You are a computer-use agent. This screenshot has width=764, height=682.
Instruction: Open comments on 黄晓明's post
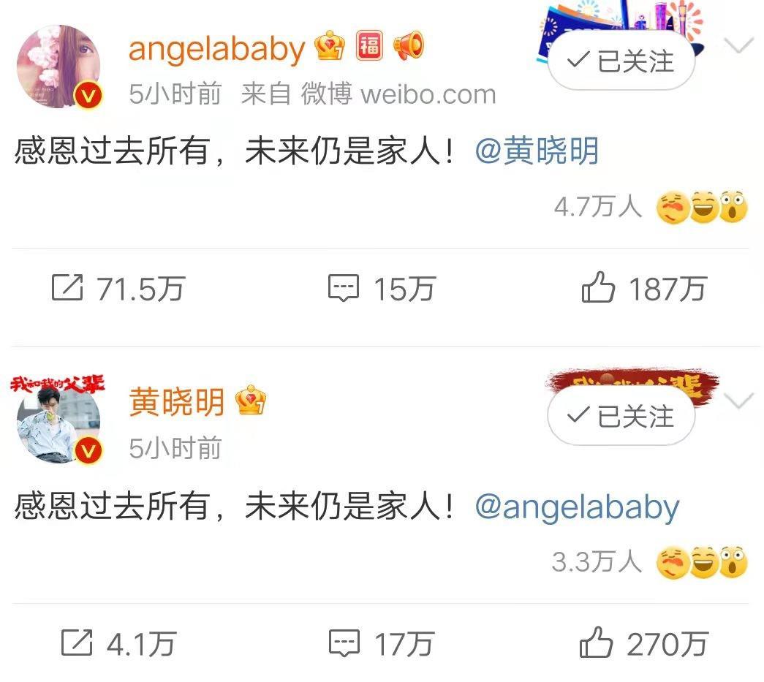click(344, 643)
